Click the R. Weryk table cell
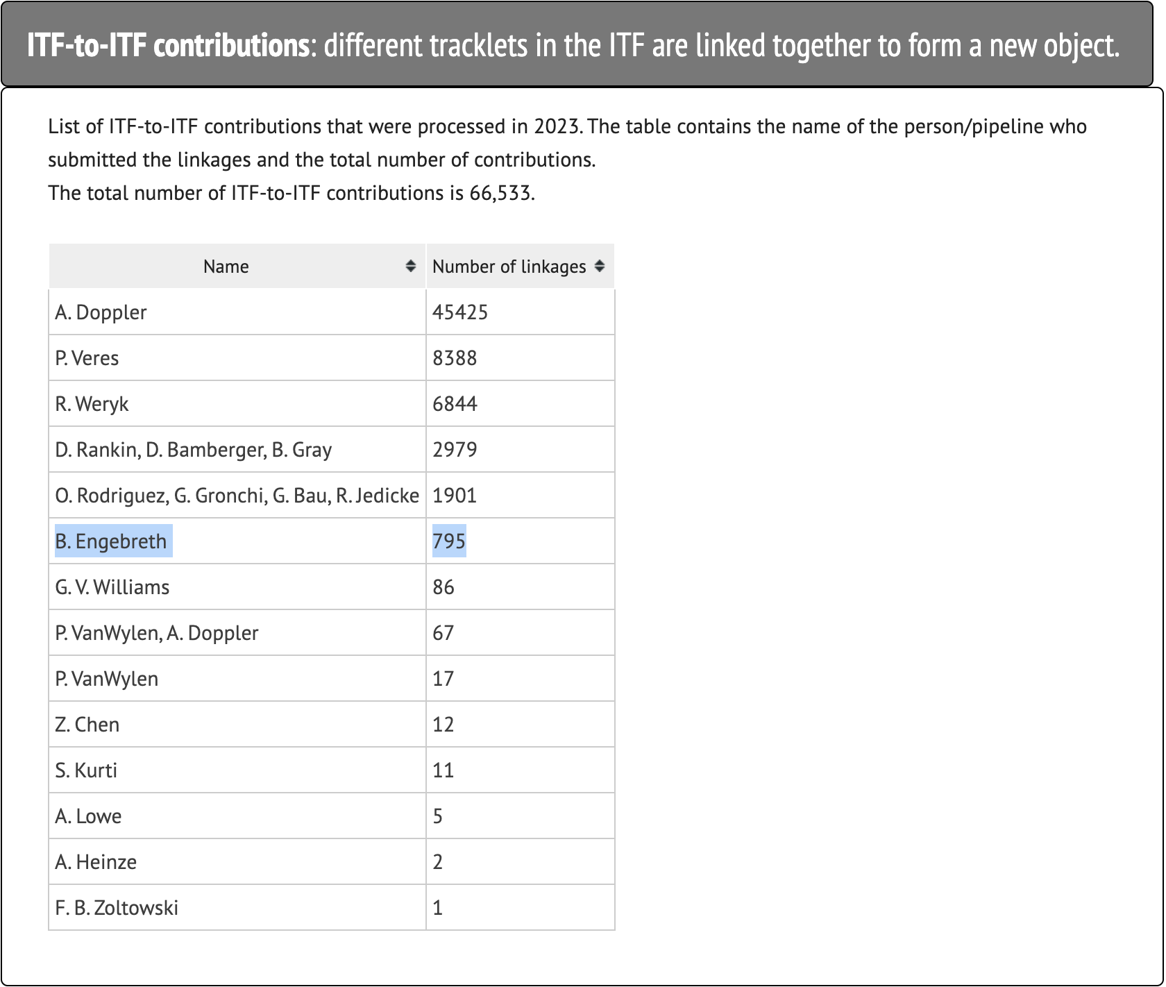This screenshot has height=987, width=1166. [92, 404]
